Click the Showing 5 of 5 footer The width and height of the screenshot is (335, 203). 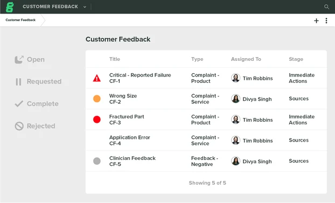[x=207, y=183]
